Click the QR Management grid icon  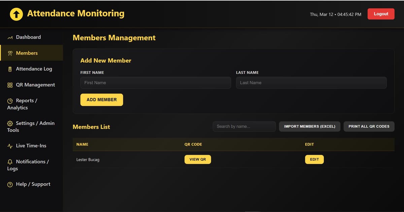[x=9, y=85]
